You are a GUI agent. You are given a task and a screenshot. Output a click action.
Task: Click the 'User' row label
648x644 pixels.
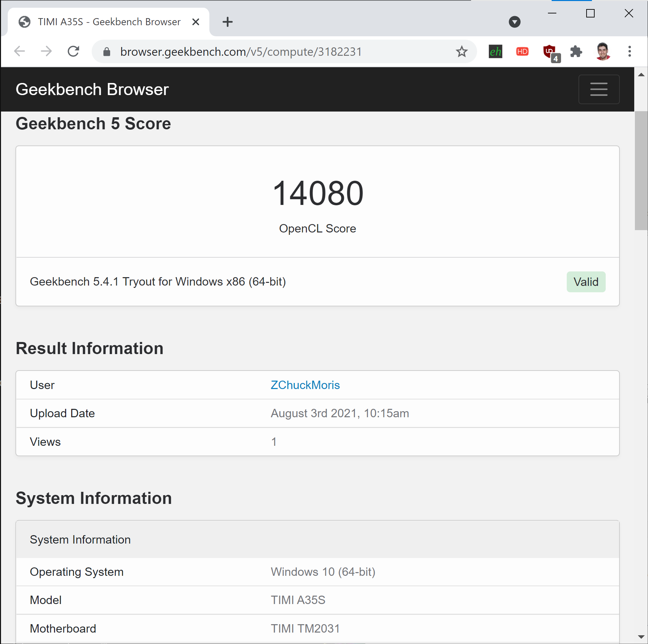point(42,385)
